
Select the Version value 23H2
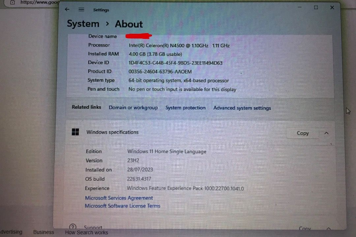tap(133, 160)
